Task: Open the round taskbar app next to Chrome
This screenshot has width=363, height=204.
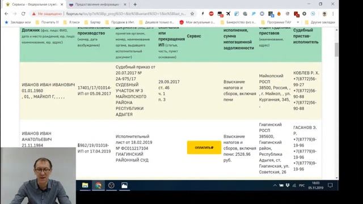Action: point(111,185)
